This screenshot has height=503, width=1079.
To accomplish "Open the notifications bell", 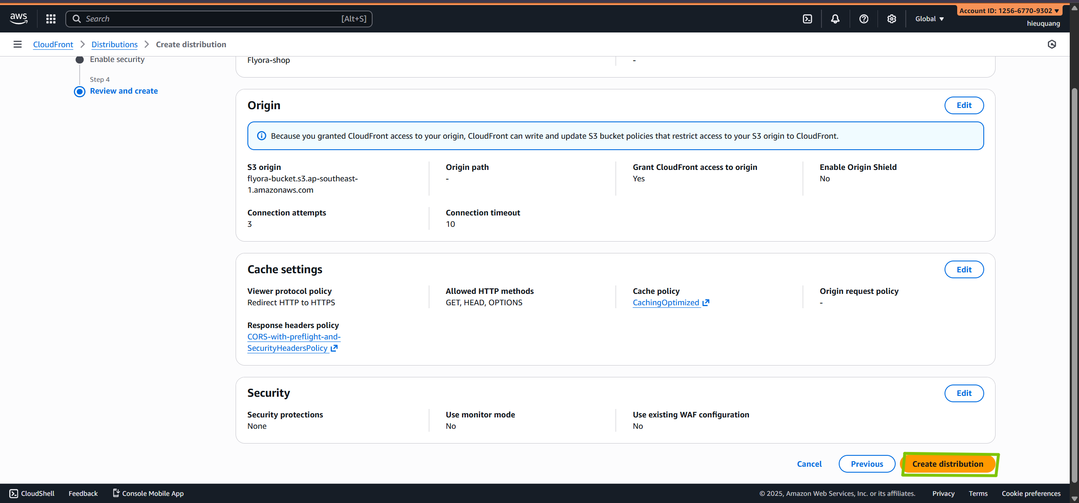I will click(835, 19).
